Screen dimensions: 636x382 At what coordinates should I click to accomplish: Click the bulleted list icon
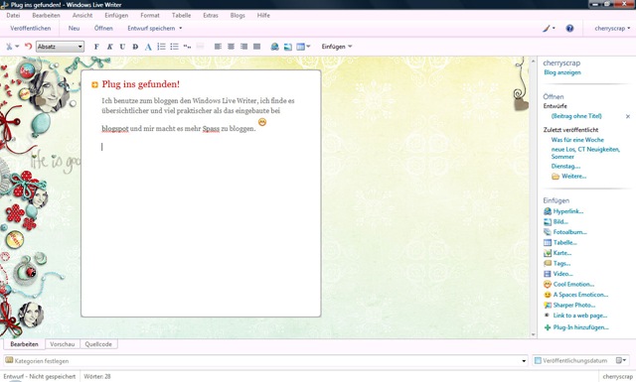(175, 47)
